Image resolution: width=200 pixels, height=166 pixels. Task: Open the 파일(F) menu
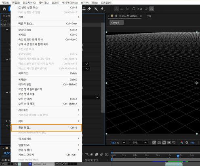tap(5, 2)
